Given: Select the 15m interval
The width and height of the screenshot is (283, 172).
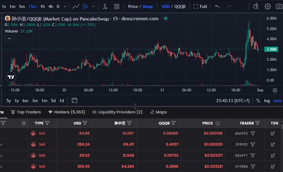Looking at the screenshot, I should click(x=32, y=7).
